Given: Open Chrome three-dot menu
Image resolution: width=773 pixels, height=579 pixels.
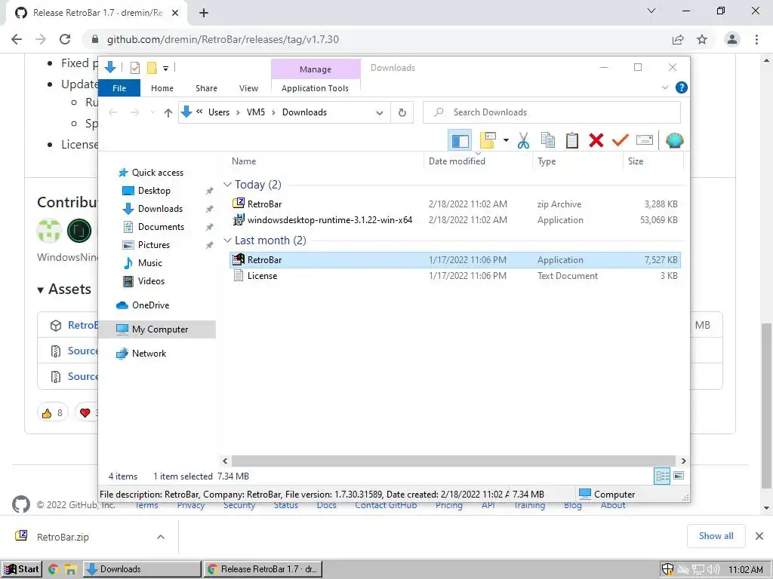Looking at the screenshot, I should 756,39.
